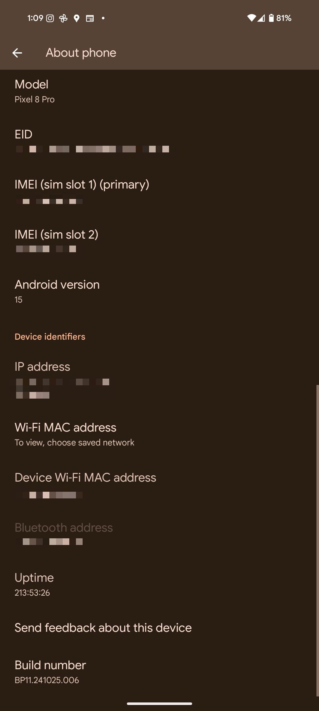Select IMEI (sim slot 1) (primary)
The image size is (319, 711).
tap(159, 191)
